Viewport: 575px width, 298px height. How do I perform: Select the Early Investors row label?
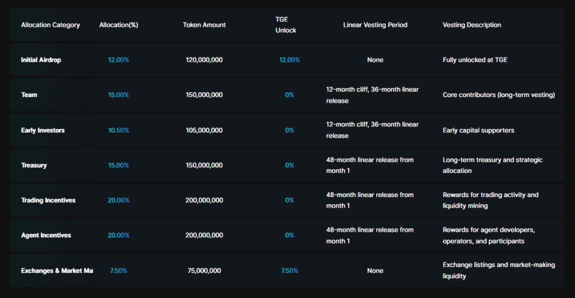[x=43, y=130]
